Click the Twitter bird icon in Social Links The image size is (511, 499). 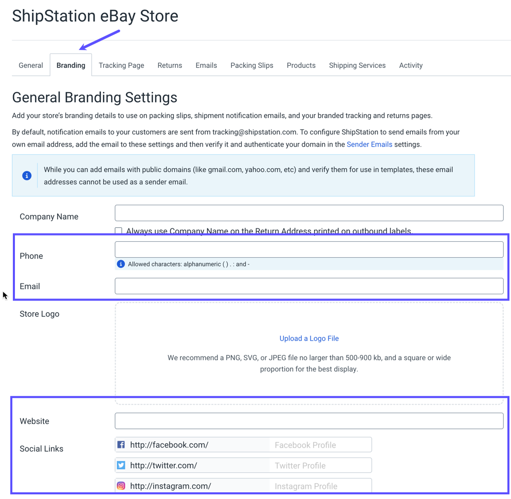(x=121, y=465)
